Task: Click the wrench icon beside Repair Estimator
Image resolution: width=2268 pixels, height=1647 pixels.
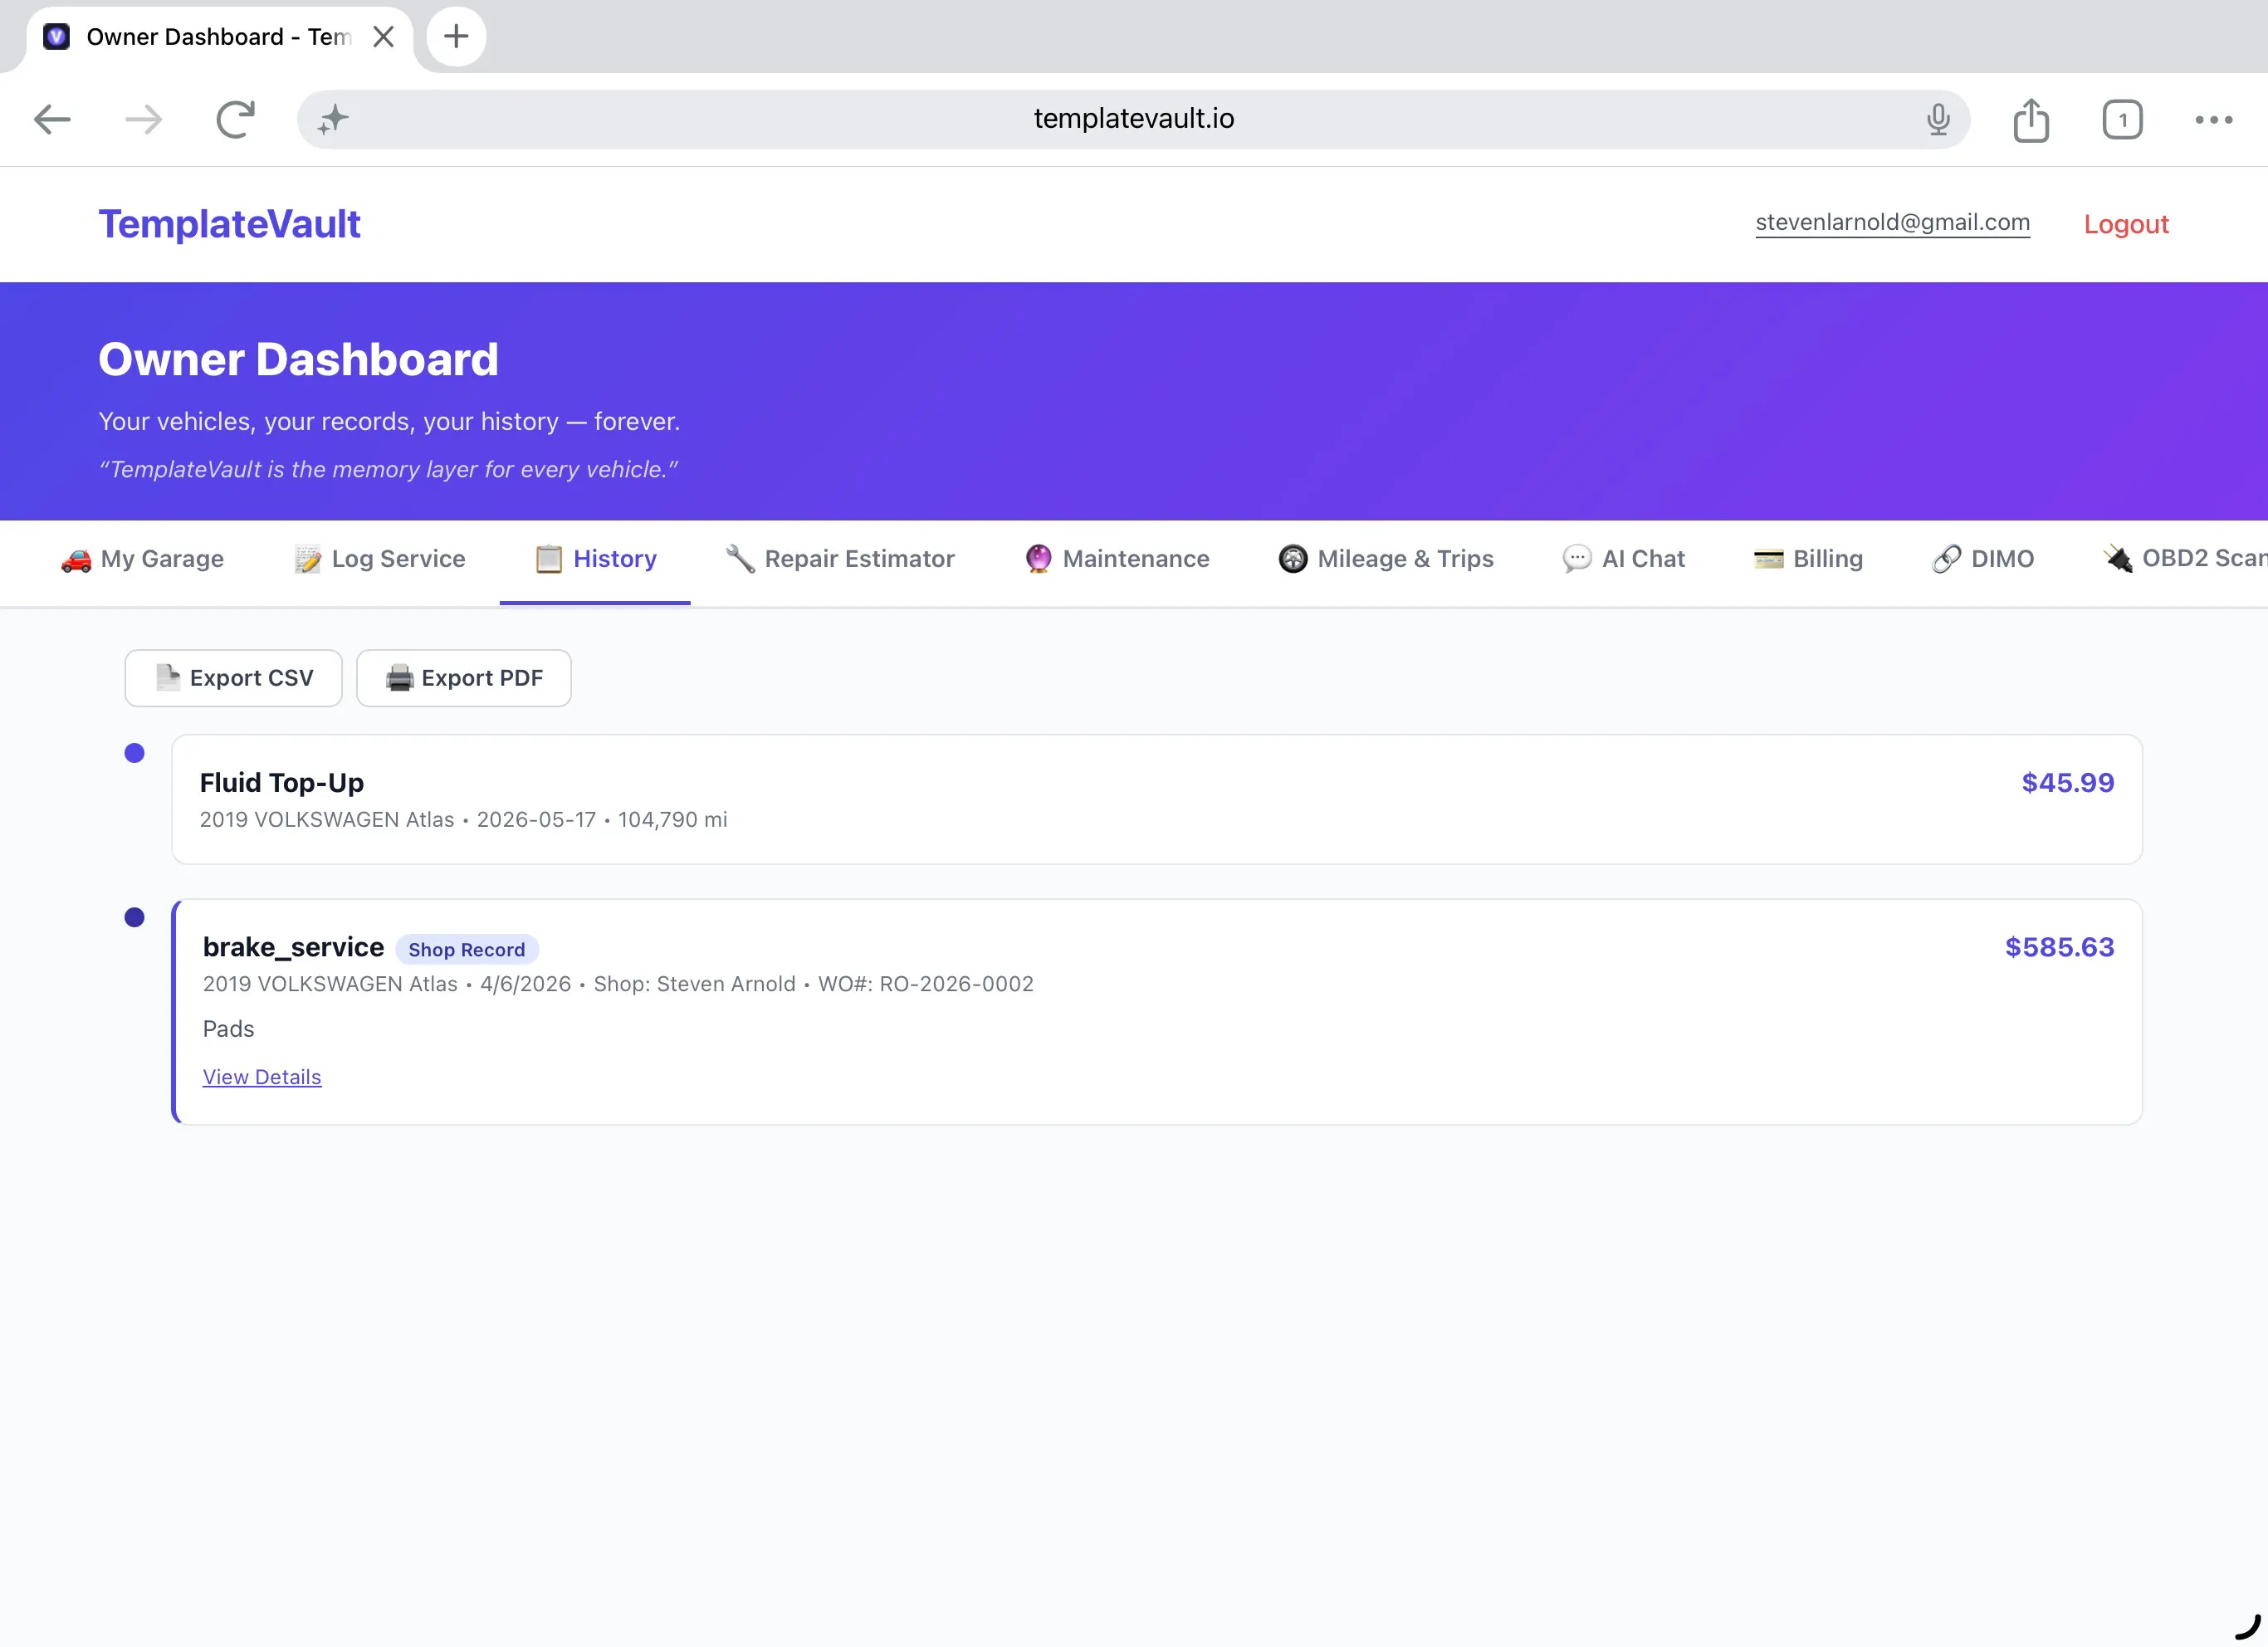Action: coord(740,559)
